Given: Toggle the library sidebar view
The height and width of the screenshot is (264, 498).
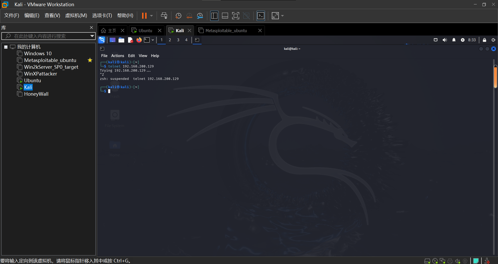Looking at the screenshot, I should (x=214, y=16).
